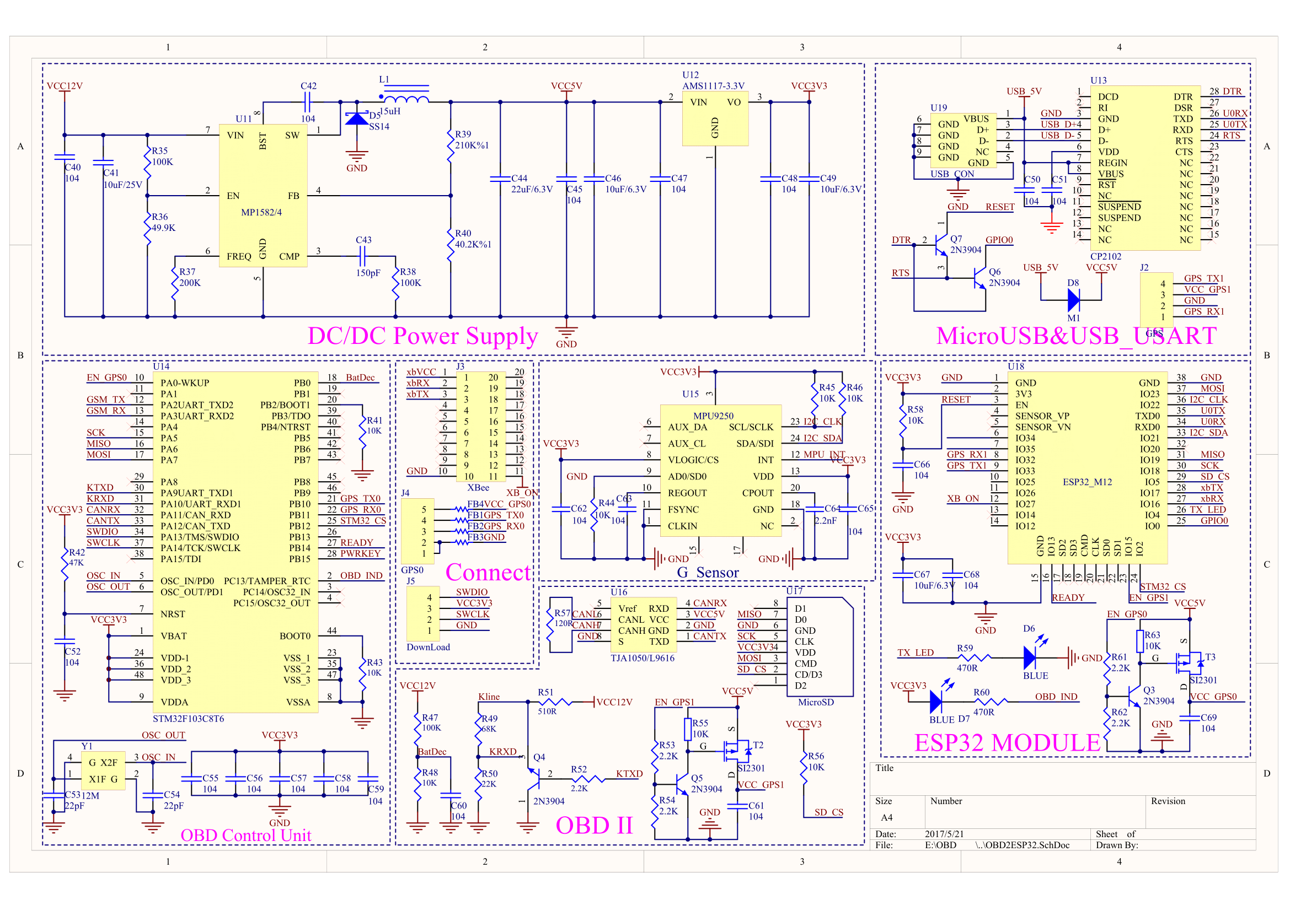Select transistor Q6 2N3904
The height and width of the screenshot is (911, 1290).
pos(979,278)
